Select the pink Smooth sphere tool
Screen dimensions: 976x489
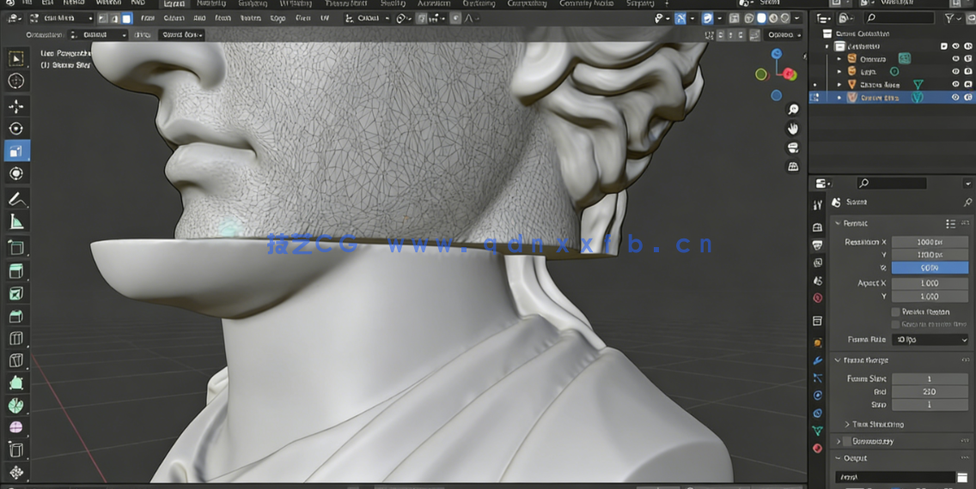[16, 427]
